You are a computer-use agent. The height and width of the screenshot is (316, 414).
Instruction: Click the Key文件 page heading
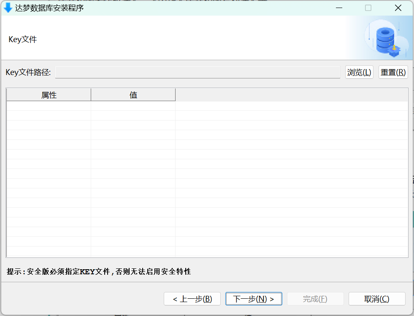click(x=23, y=40)
